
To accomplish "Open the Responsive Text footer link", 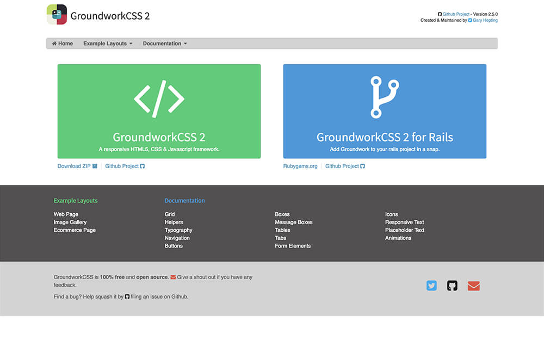I will [405, 222].
